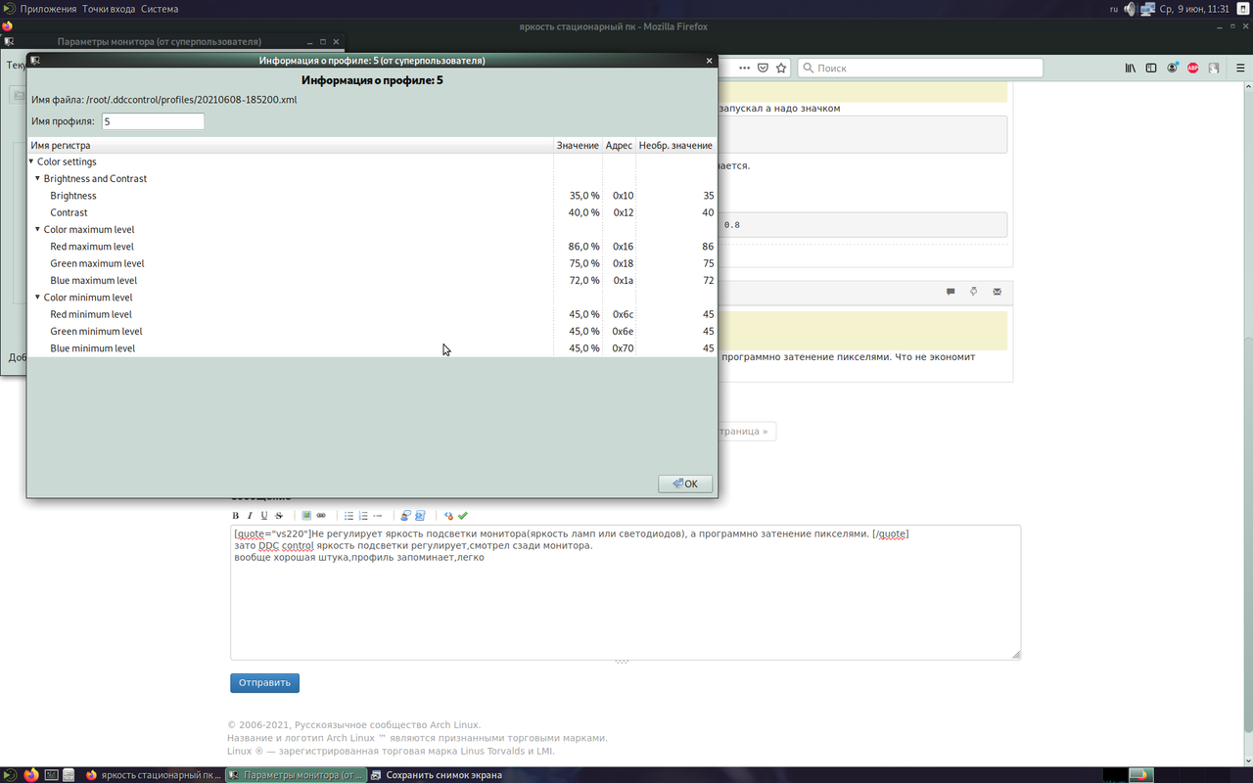Image resolution: width=1253 pixels, height=783 pixels.
Task: Click the date and time clock
Action: pos(1194,9)
